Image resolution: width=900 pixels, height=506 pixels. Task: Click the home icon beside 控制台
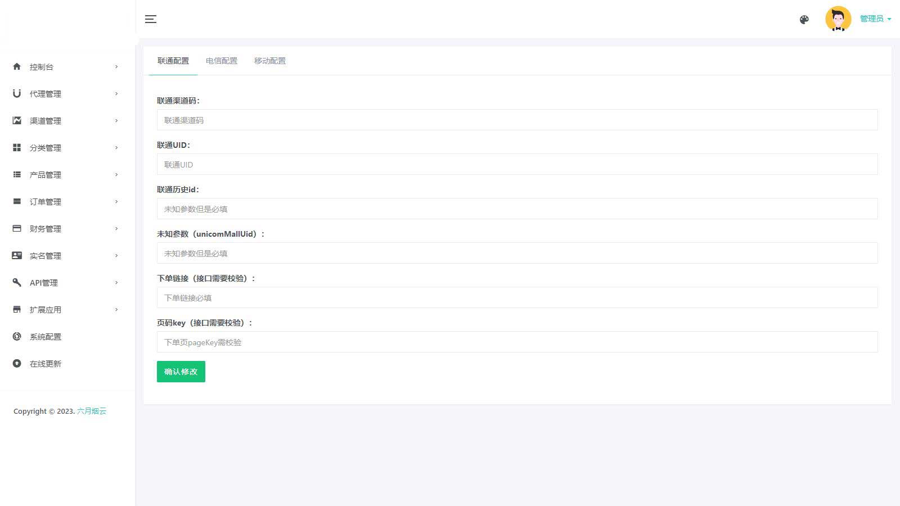pos(17,66)
